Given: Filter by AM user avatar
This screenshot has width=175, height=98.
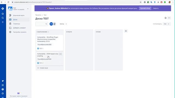Looking at the screenshot, I should [51, 24].
